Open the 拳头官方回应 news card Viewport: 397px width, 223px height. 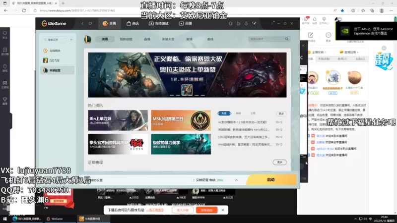pos(118,144)
